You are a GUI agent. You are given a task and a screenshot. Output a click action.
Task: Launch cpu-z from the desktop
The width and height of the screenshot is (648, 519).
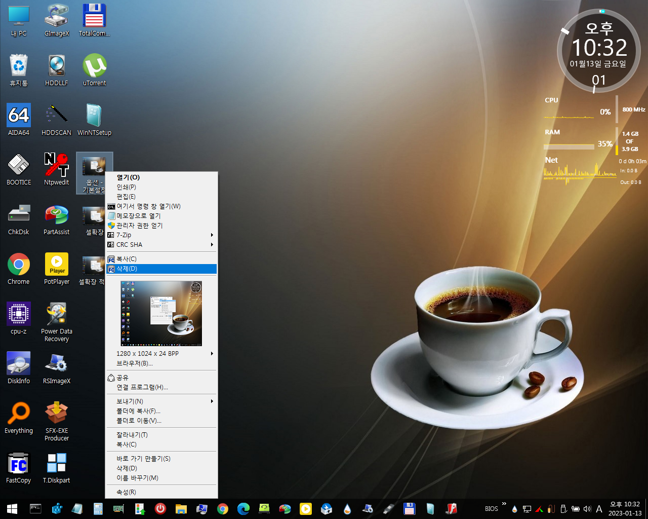pos(19,319)
